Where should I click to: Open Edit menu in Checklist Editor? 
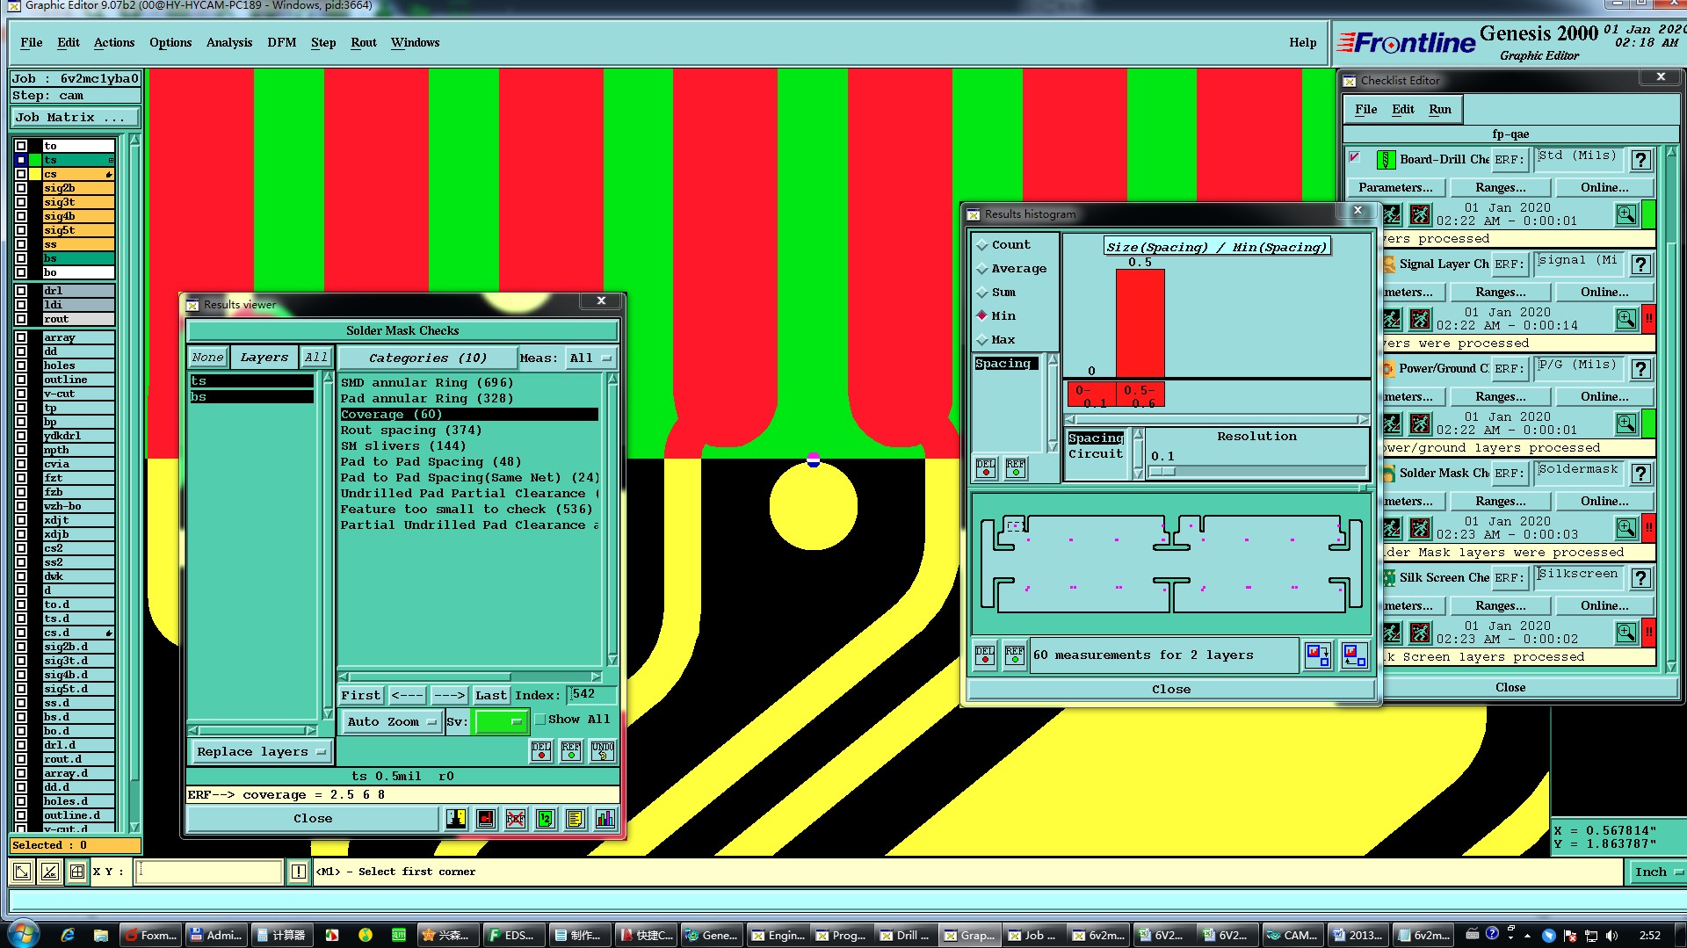pos(1402,109)
